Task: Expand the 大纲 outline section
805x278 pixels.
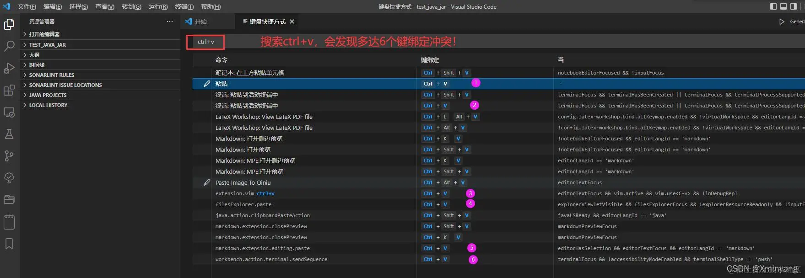Action: 101,55
